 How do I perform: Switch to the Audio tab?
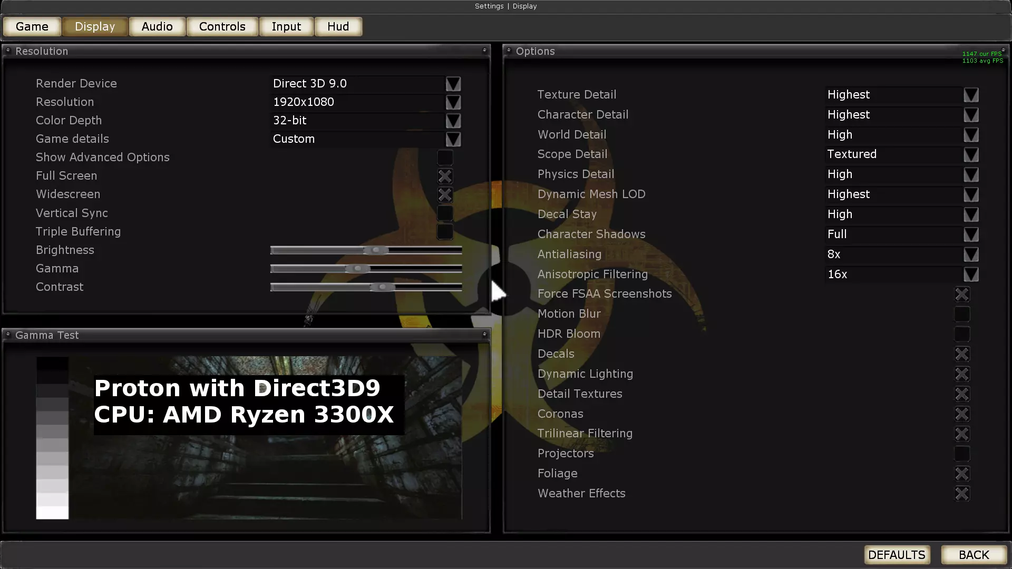click(157, 26)
